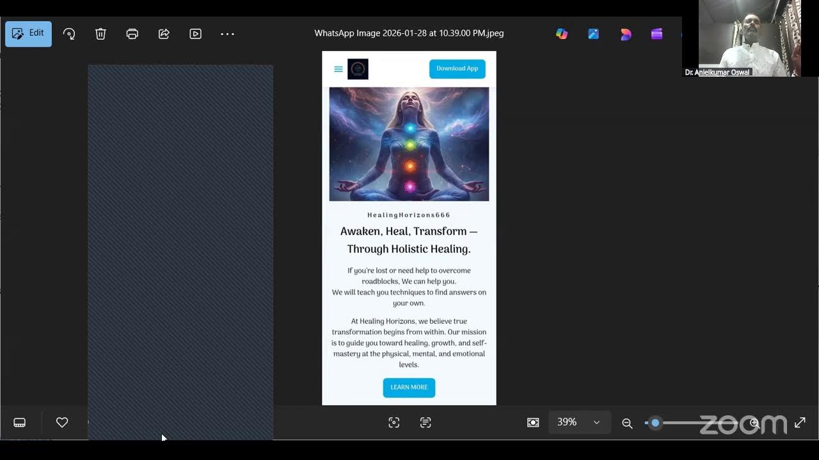Image resolution: width=819 pixels, height=460 pixels.
Task: Click the HealingHorizons666 text
Action: [409, 215]
